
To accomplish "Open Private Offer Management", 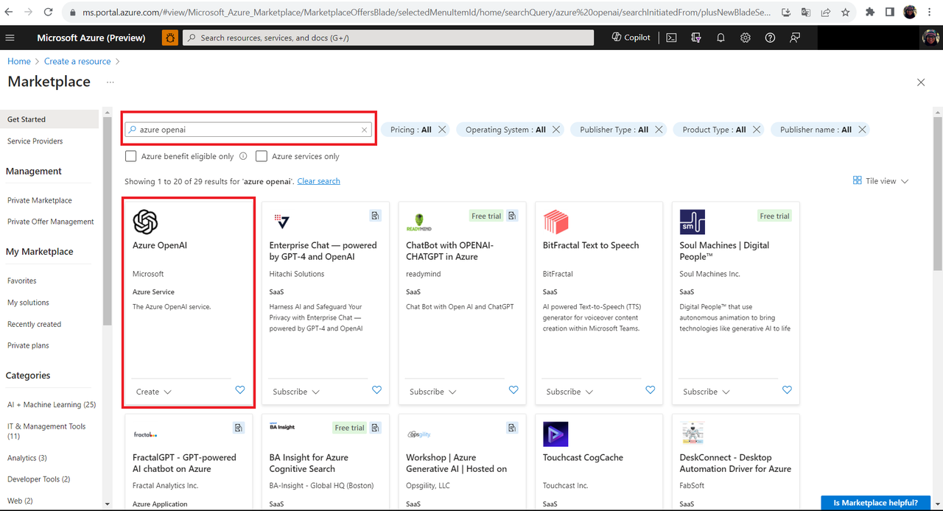I will click(x=51, y=222).
